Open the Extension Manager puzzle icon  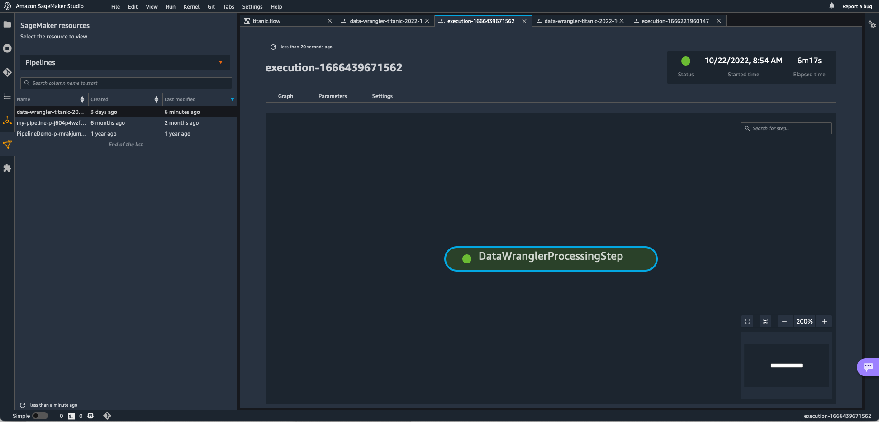(x=7, y=168)
